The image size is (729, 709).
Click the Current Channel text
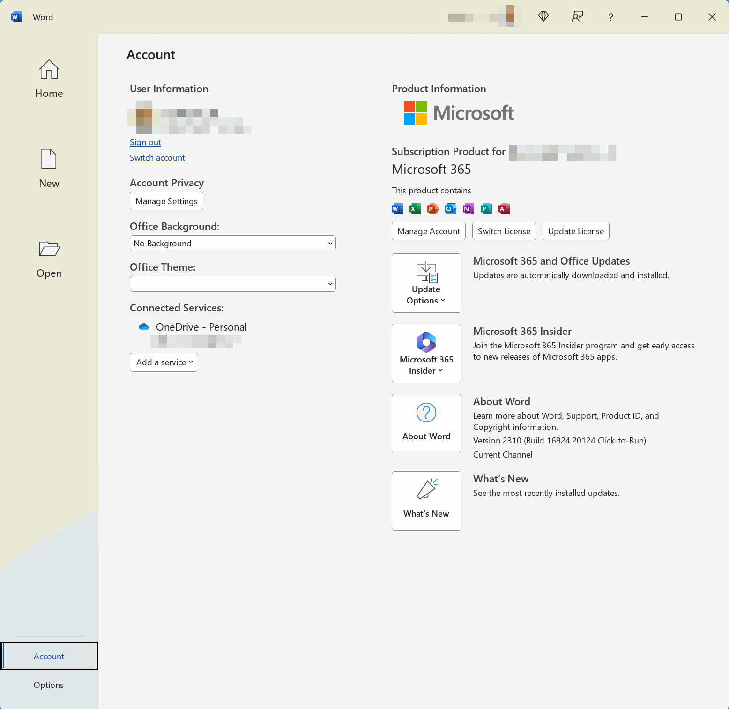[x=502, y=455]
